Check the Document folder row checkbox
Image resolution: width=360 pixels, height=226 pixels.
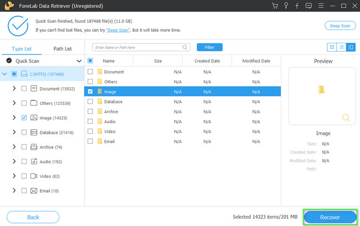click(90, 72)
